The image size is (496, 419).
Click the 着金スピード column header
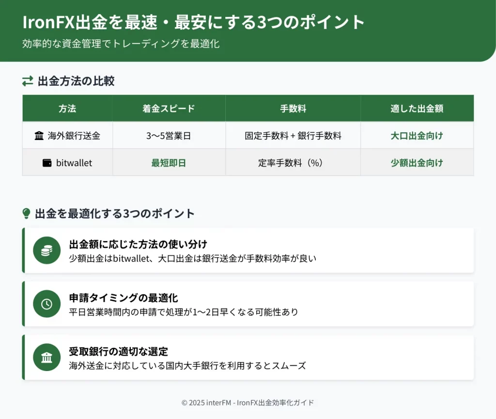click(169, 109)
